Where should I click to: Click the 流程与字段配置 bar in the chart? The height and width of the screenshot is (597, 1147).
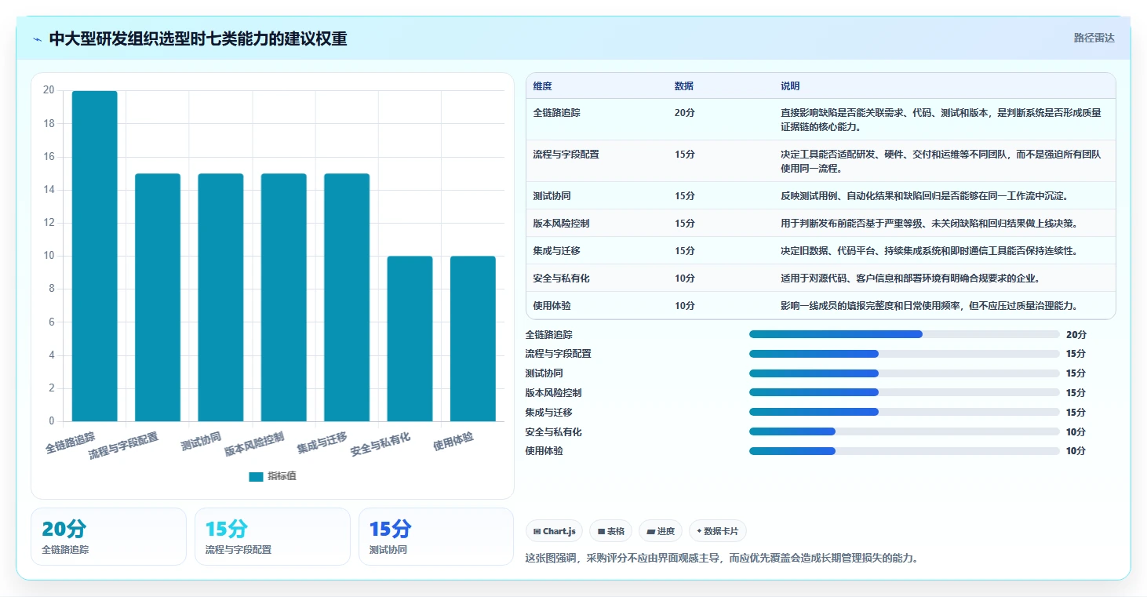(x=158, y=297)
